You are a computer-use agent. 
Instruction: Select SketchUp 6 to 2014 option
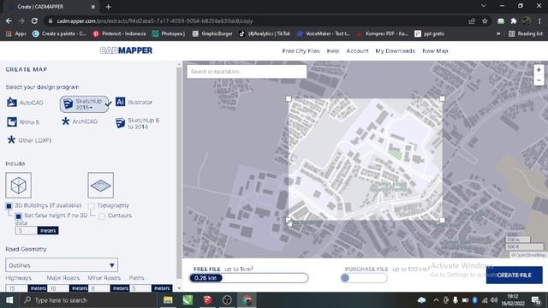[137, 123]
